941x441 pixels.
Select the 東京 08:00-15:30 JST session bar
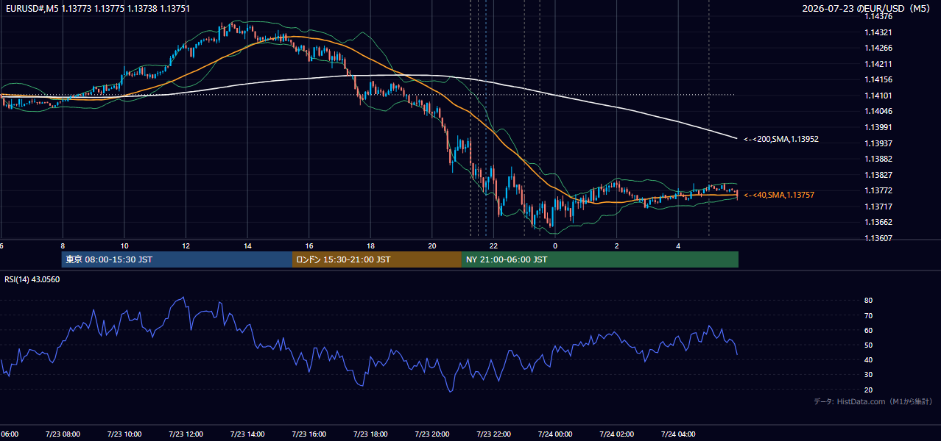[x=177, y=259]
